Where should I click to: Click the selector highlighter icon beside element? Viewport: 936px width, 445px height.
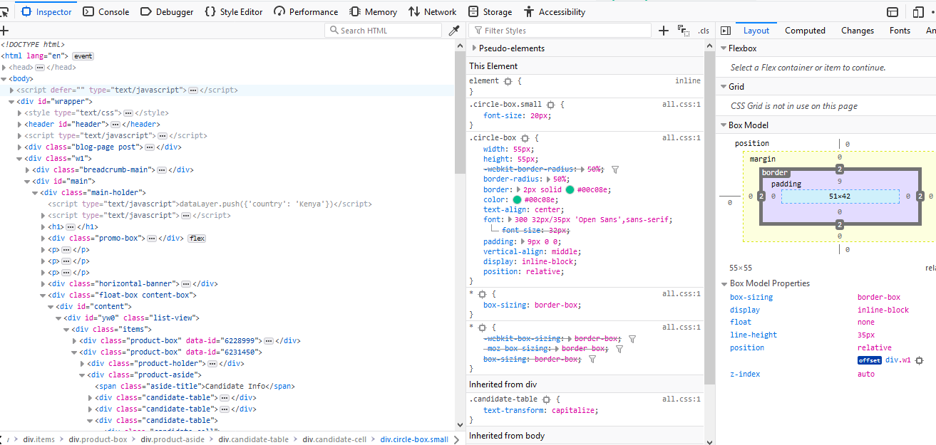(x=508, y=81)
